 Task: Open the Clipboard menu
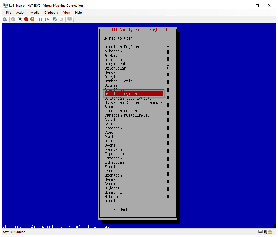click(51, 13)
